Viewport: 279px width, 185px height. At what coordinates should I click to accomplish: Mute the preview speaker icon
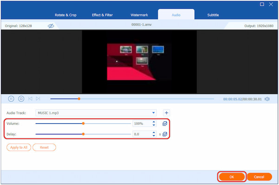click(267, 99)
